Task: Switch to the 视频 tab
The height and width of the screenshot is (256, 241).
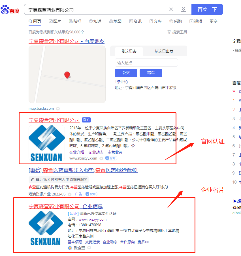Action: tap(196, 21)
